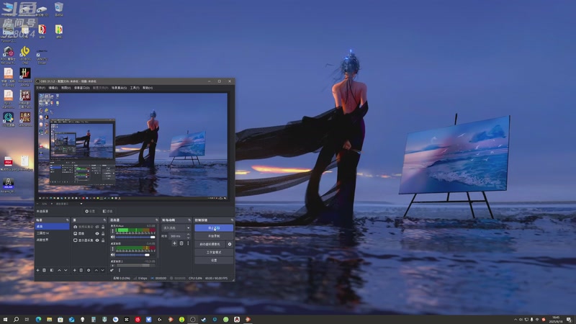Open the 视图(V) menu
The height and width of the screenshot is (324, 576).
(66, 88)
